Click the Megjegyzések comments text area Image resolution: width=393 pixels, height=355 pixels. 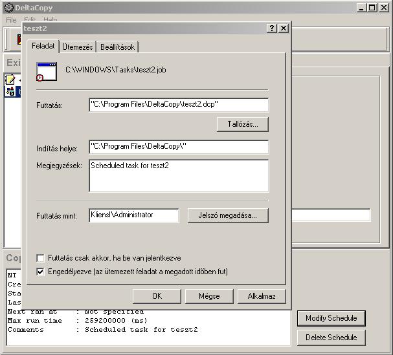pyautogui.click(x=179, y=176)
